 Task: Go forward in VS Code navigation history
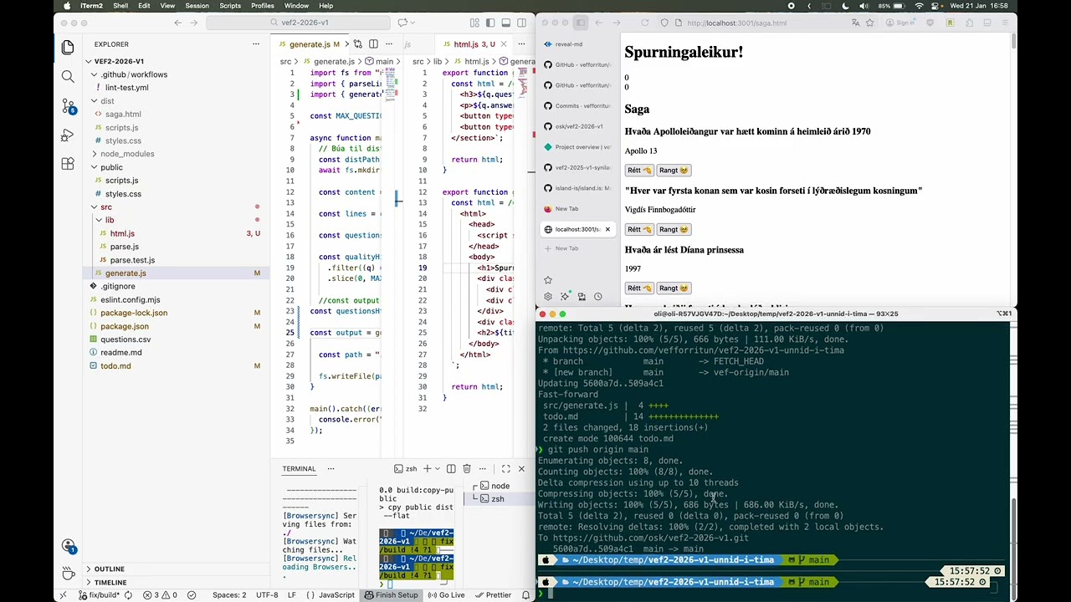tap(194, 23)
